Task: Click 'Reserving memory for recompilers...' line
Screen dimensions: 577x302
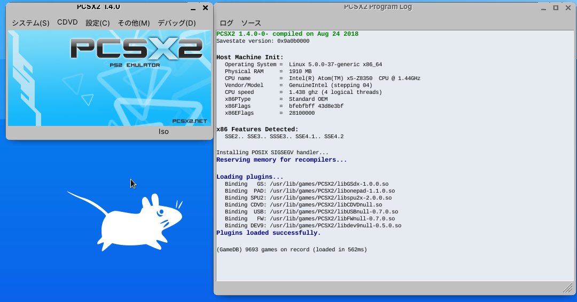Action: coord(282,160)
